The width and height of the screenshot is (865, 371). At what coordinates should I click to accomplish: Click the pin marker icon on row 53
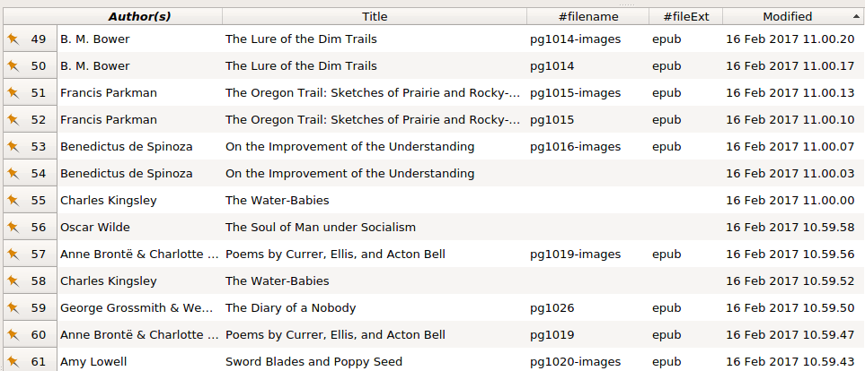[13, 147]
